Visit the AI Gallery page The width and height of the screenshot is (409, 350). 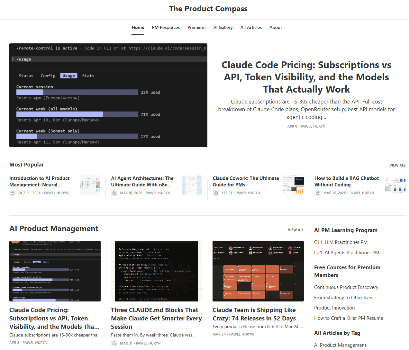(223, 27)
